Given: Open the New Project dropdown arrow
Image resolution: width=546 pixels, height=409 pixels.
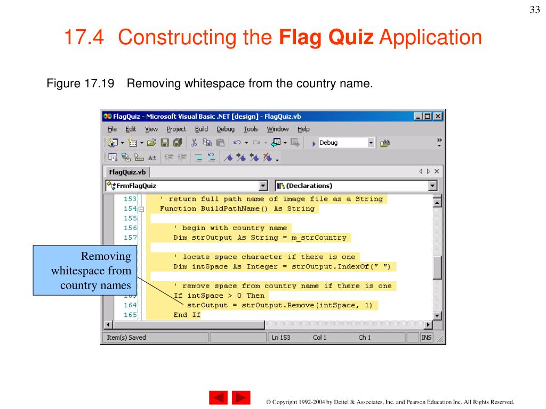Looking at the screenshot, I should (x=122, y=143).
